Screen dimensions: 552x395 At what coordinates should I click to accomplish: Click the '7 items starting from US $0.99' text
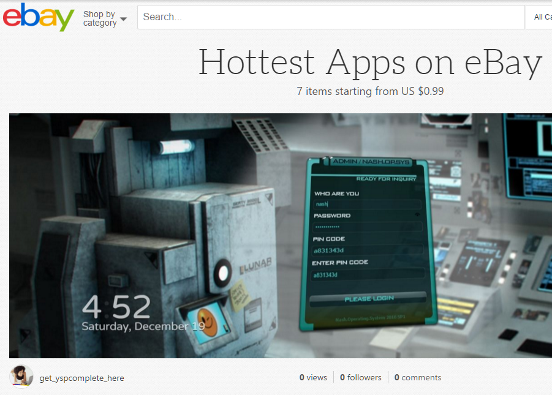coord(370,91)
